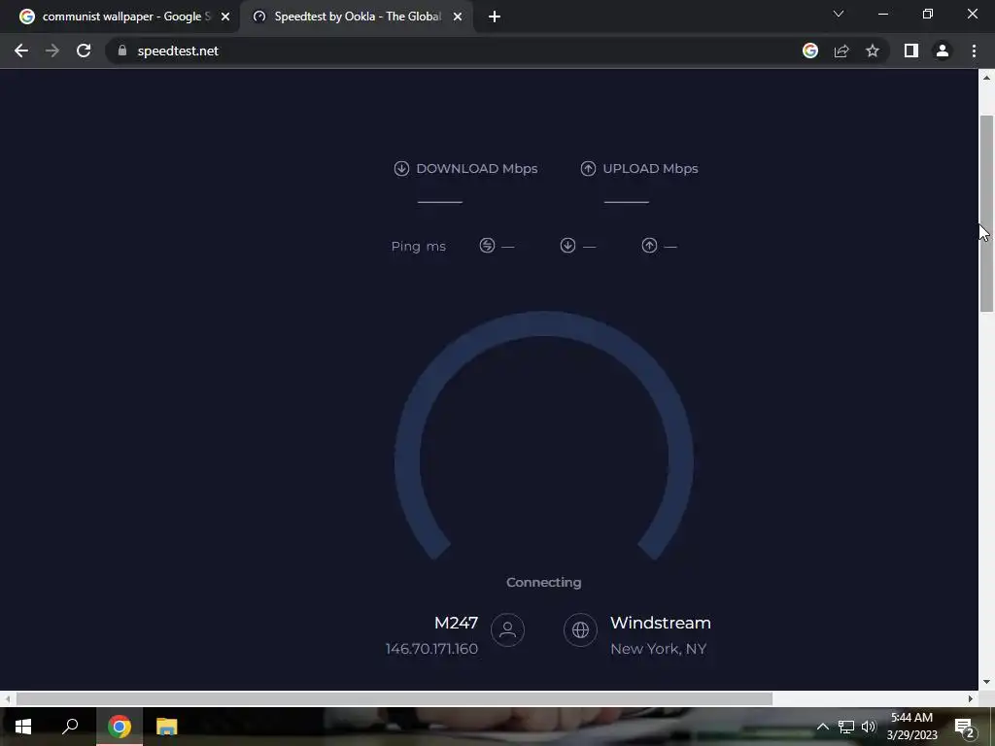This screenshot has height=746, width=995.
Task: Click the globe server icon
Action: coord(580,629)
